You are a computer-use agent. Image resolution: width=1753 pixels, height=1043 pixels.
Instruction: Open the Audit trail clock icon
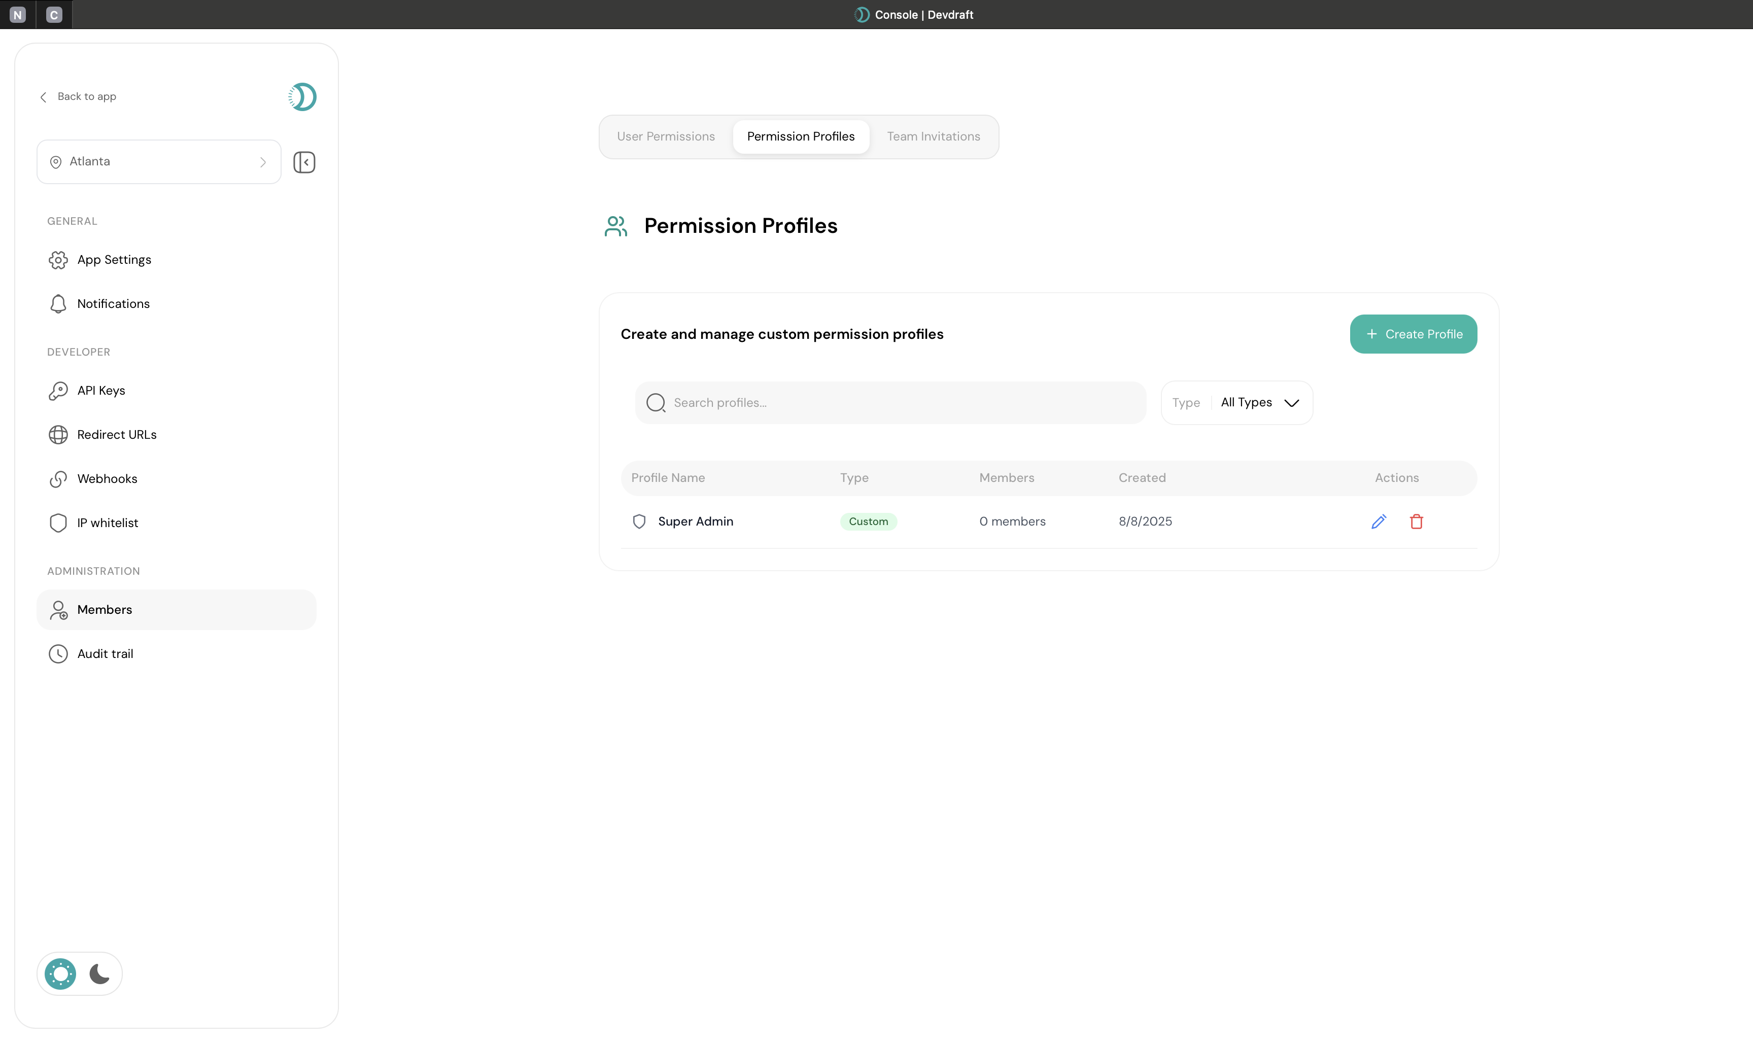[58, 653]
